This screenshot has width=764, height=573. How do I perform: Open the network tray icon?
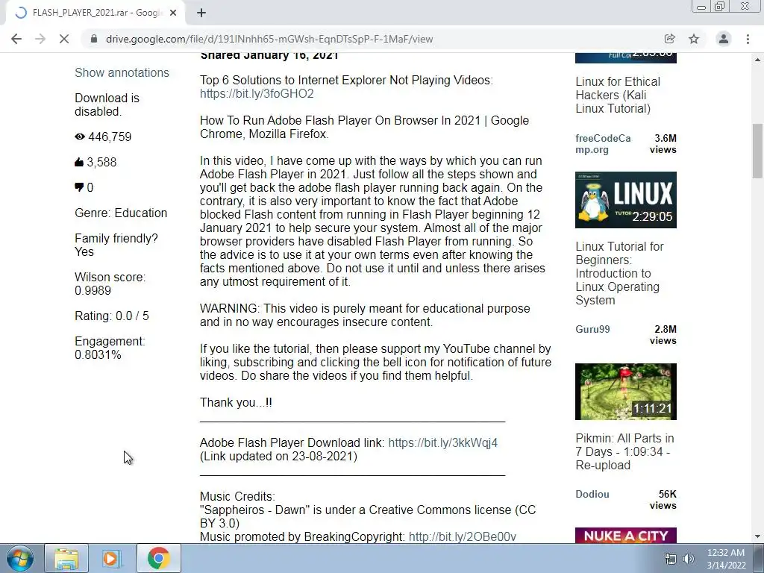click(x=671, y=559)
